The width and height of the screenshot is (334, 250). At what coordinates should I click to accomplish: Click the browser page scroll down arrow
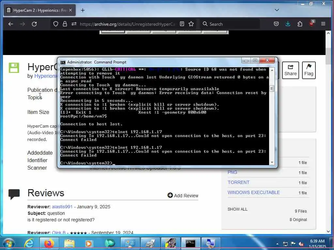point(328,231)
